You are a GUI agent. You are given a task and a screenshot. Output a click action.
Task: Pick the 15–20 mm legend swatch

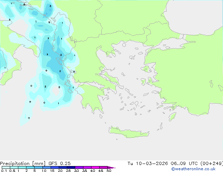click(x=55, y=167)
